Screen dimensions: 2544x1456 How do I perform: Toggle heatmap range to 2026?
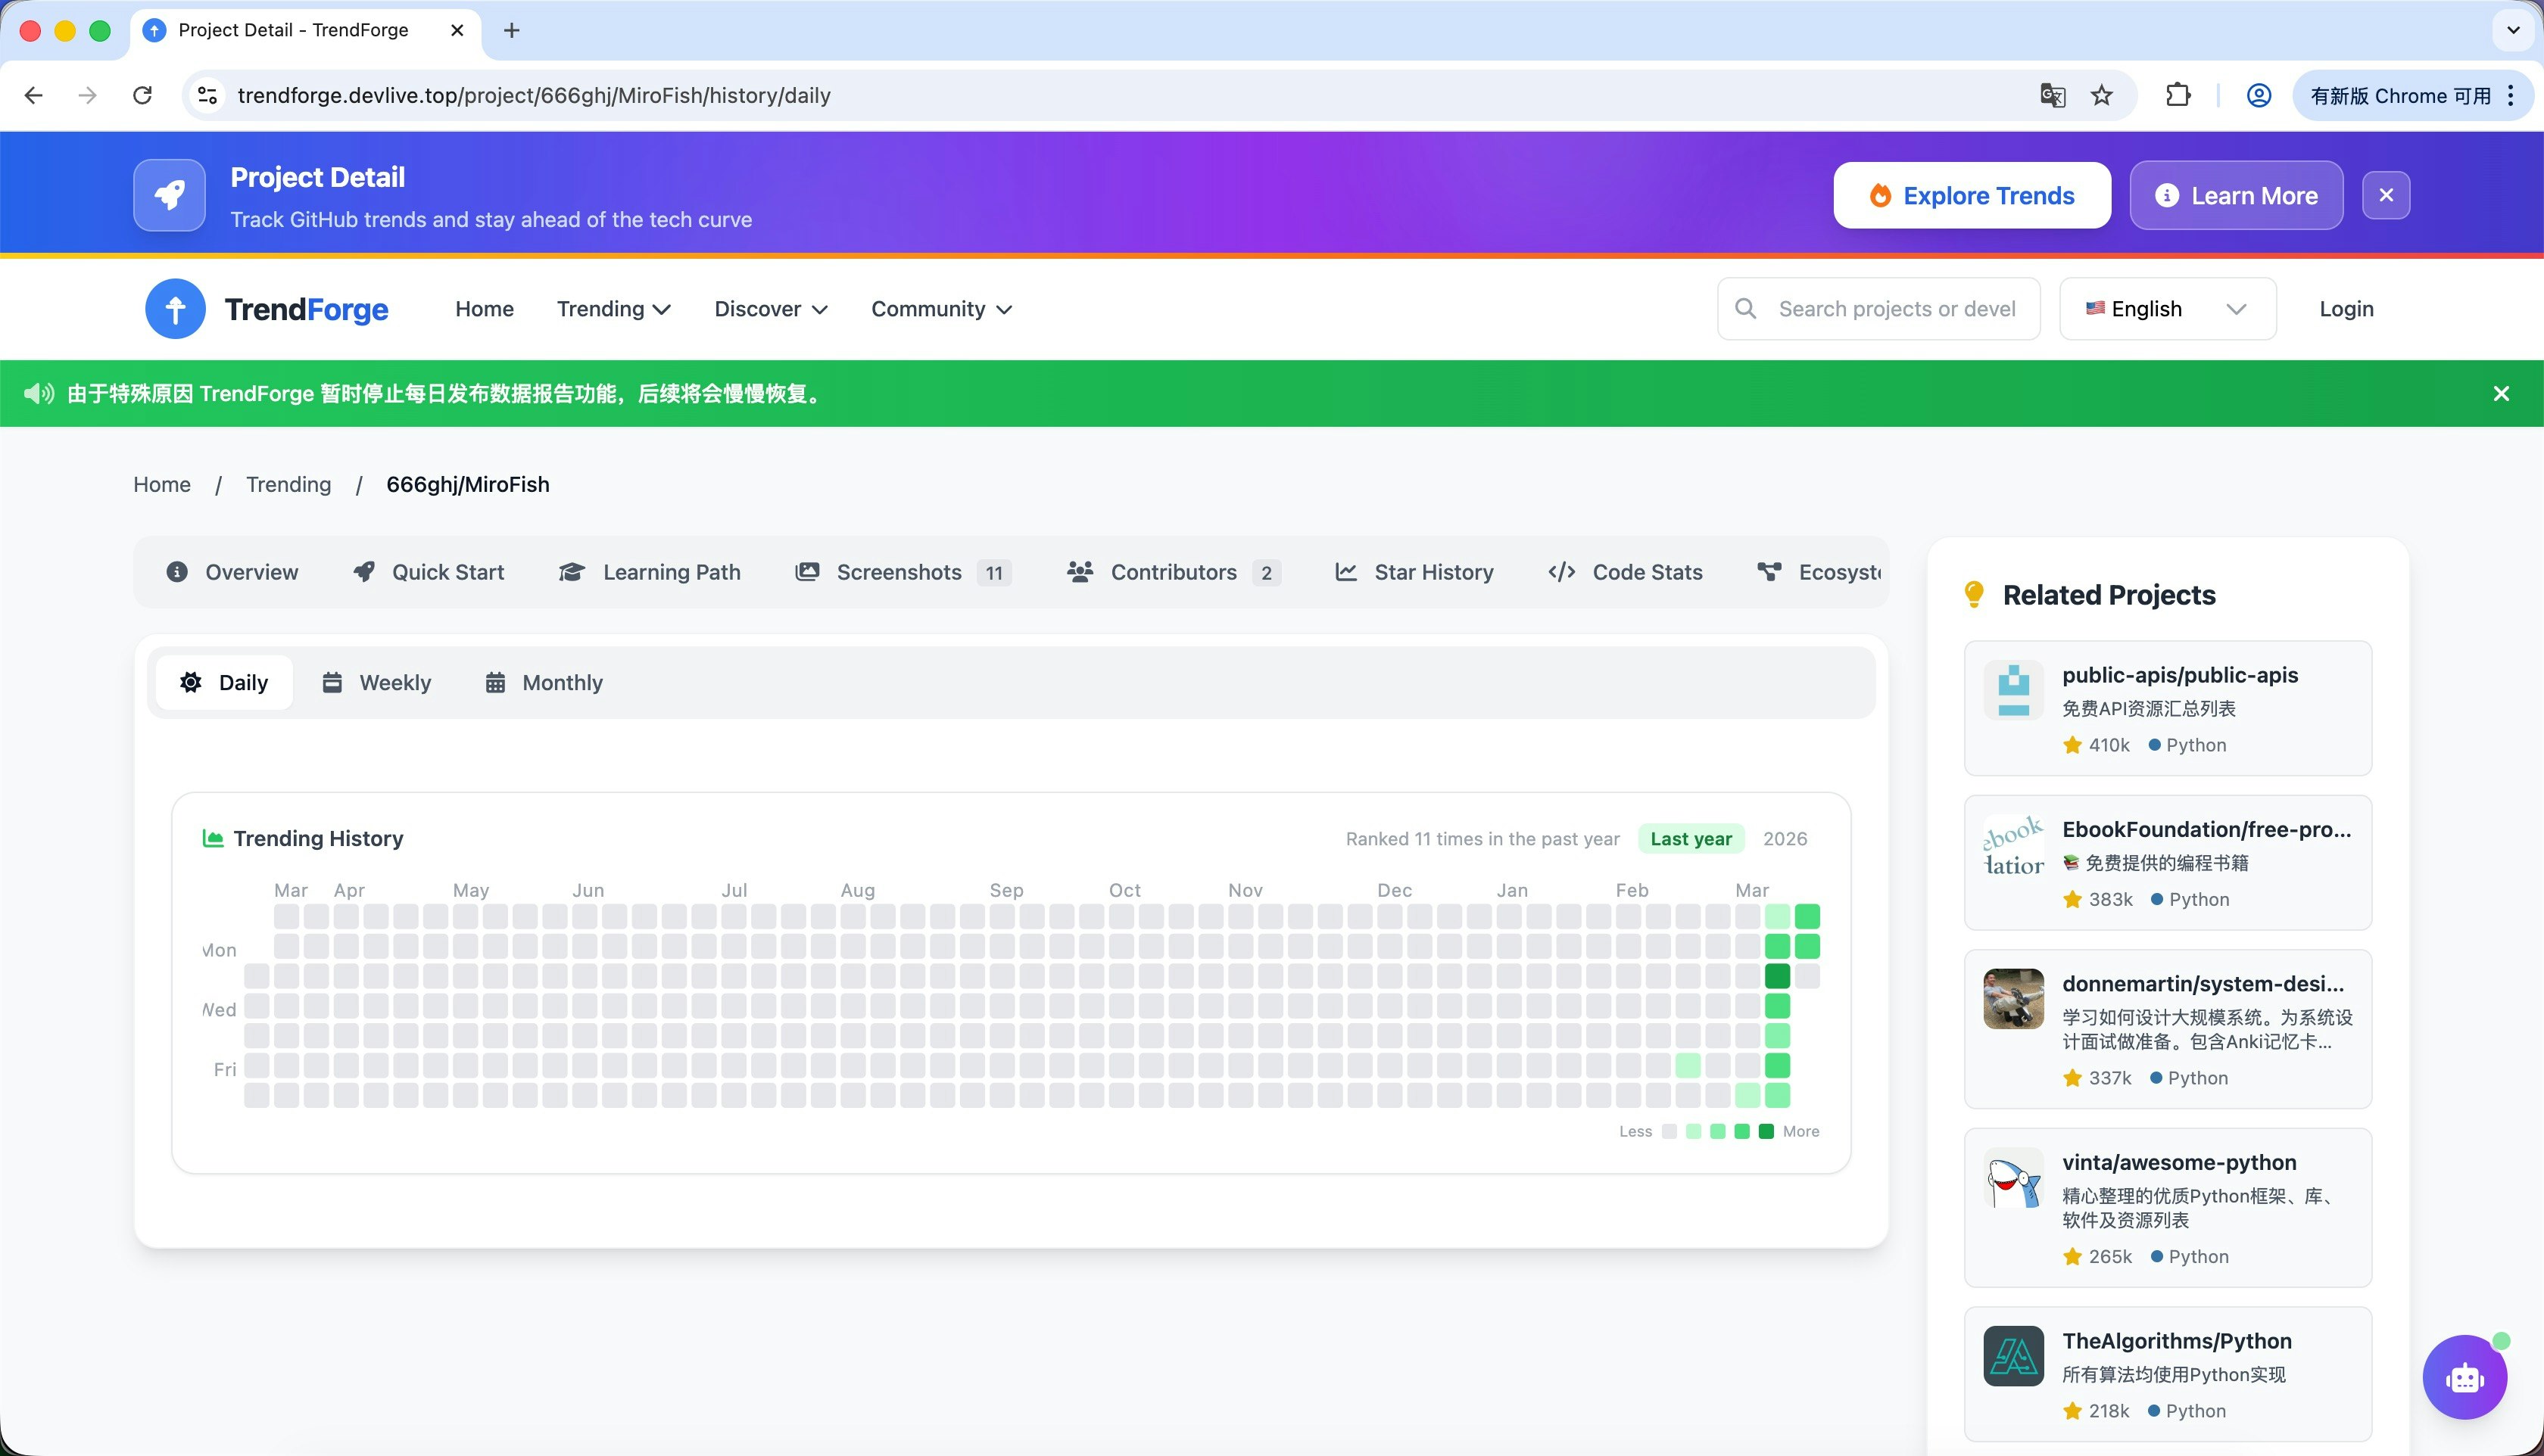pyautogui.click(x=1785, y=839)
